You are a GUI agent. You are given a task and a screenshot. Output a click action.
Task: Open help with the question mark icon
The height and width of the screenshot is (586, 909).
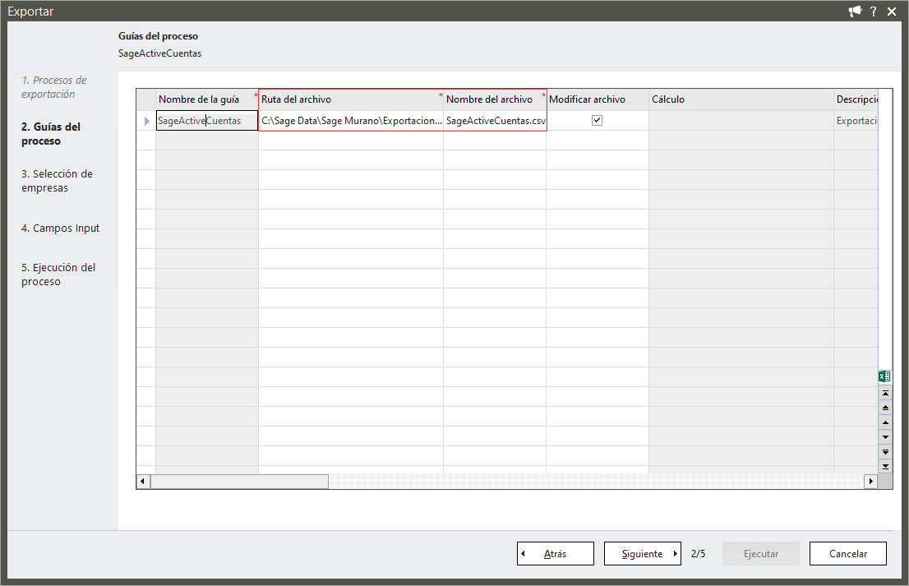pyautogui.click(x=874, y=11)
